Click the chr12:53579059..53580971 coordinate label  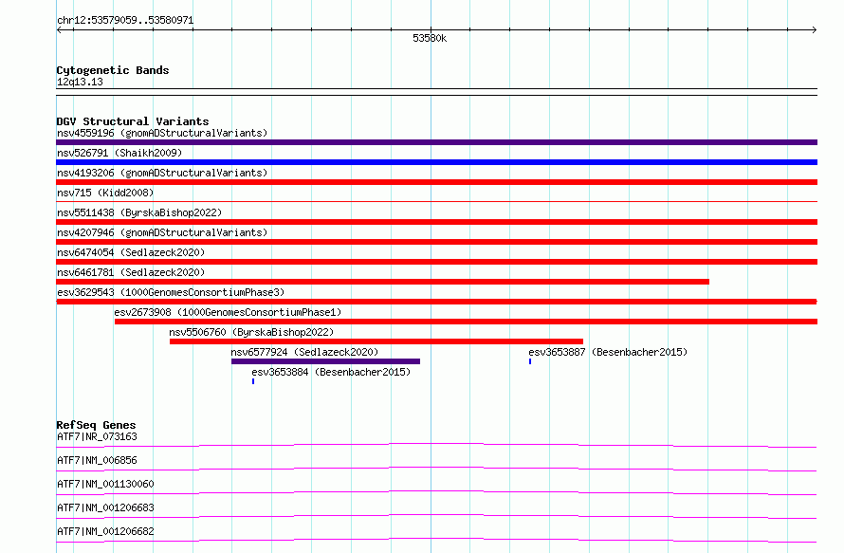point(125,20)
